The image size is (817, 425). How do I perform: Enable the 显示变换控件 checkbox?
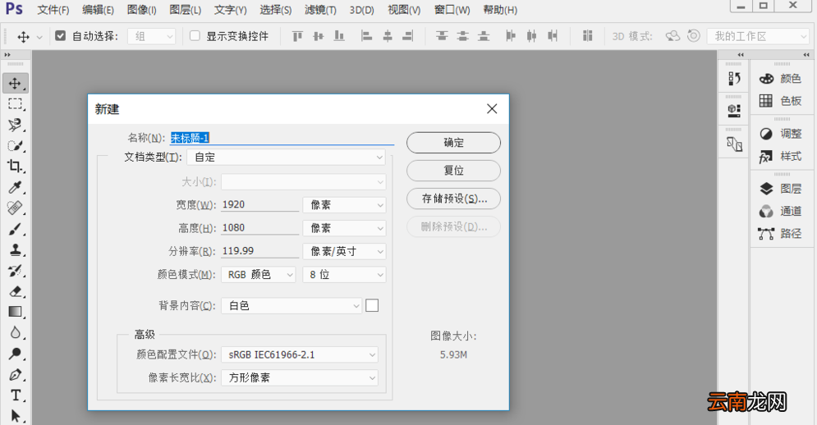[195, 36]
